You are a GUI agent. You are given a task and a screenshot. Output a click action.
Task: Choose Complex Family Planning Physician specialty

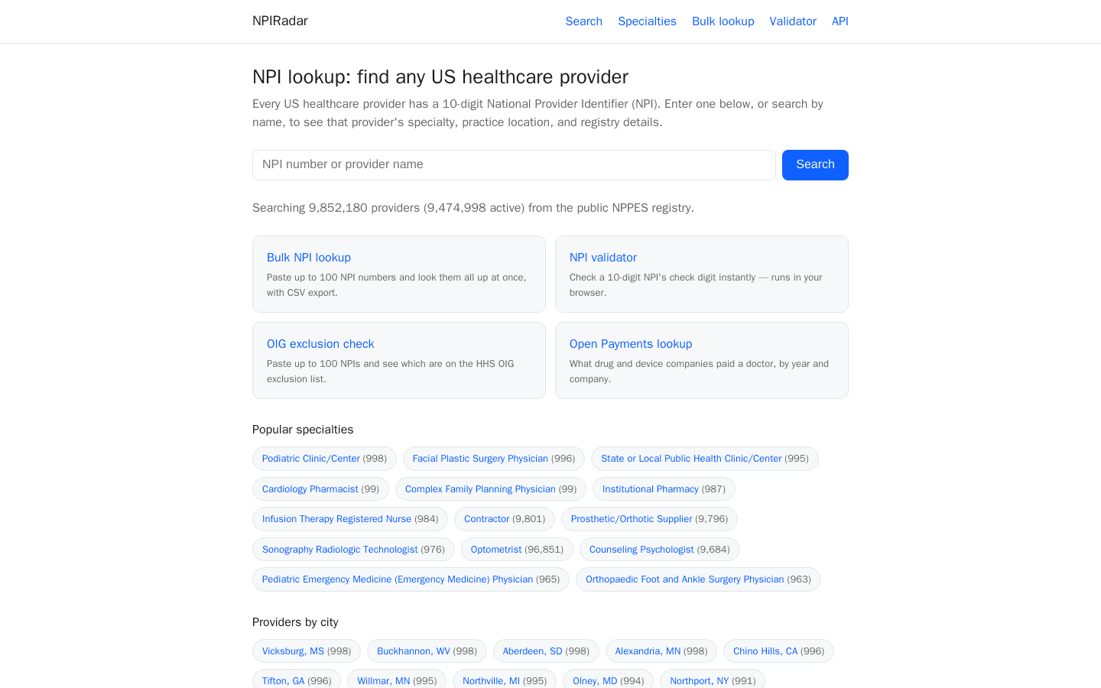[x=491, y=489]
